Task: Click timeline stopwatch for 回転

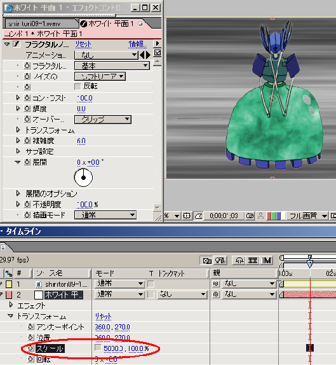Action: coord(30,359)
